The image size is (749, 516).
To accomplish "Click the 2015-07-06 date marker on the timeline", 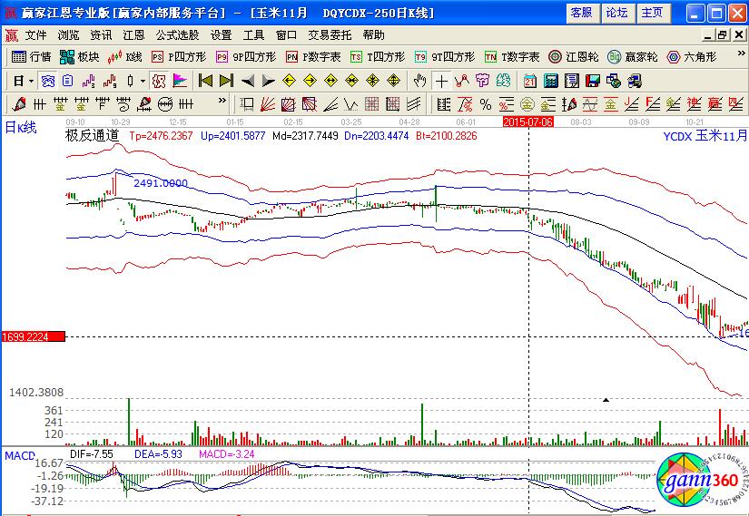I will (x=527, y=120).
